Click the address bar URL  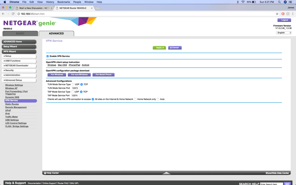(x=33, y=14)
